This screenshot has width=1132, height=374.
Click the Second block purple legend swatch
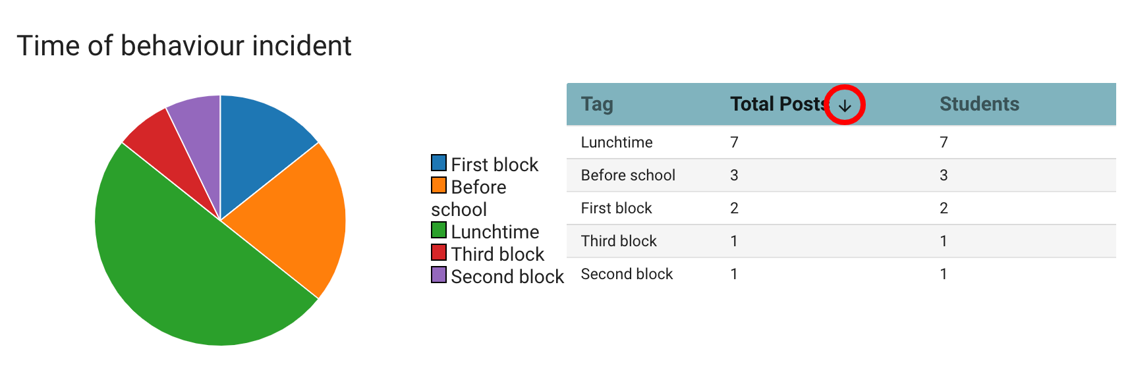[439, 275]
